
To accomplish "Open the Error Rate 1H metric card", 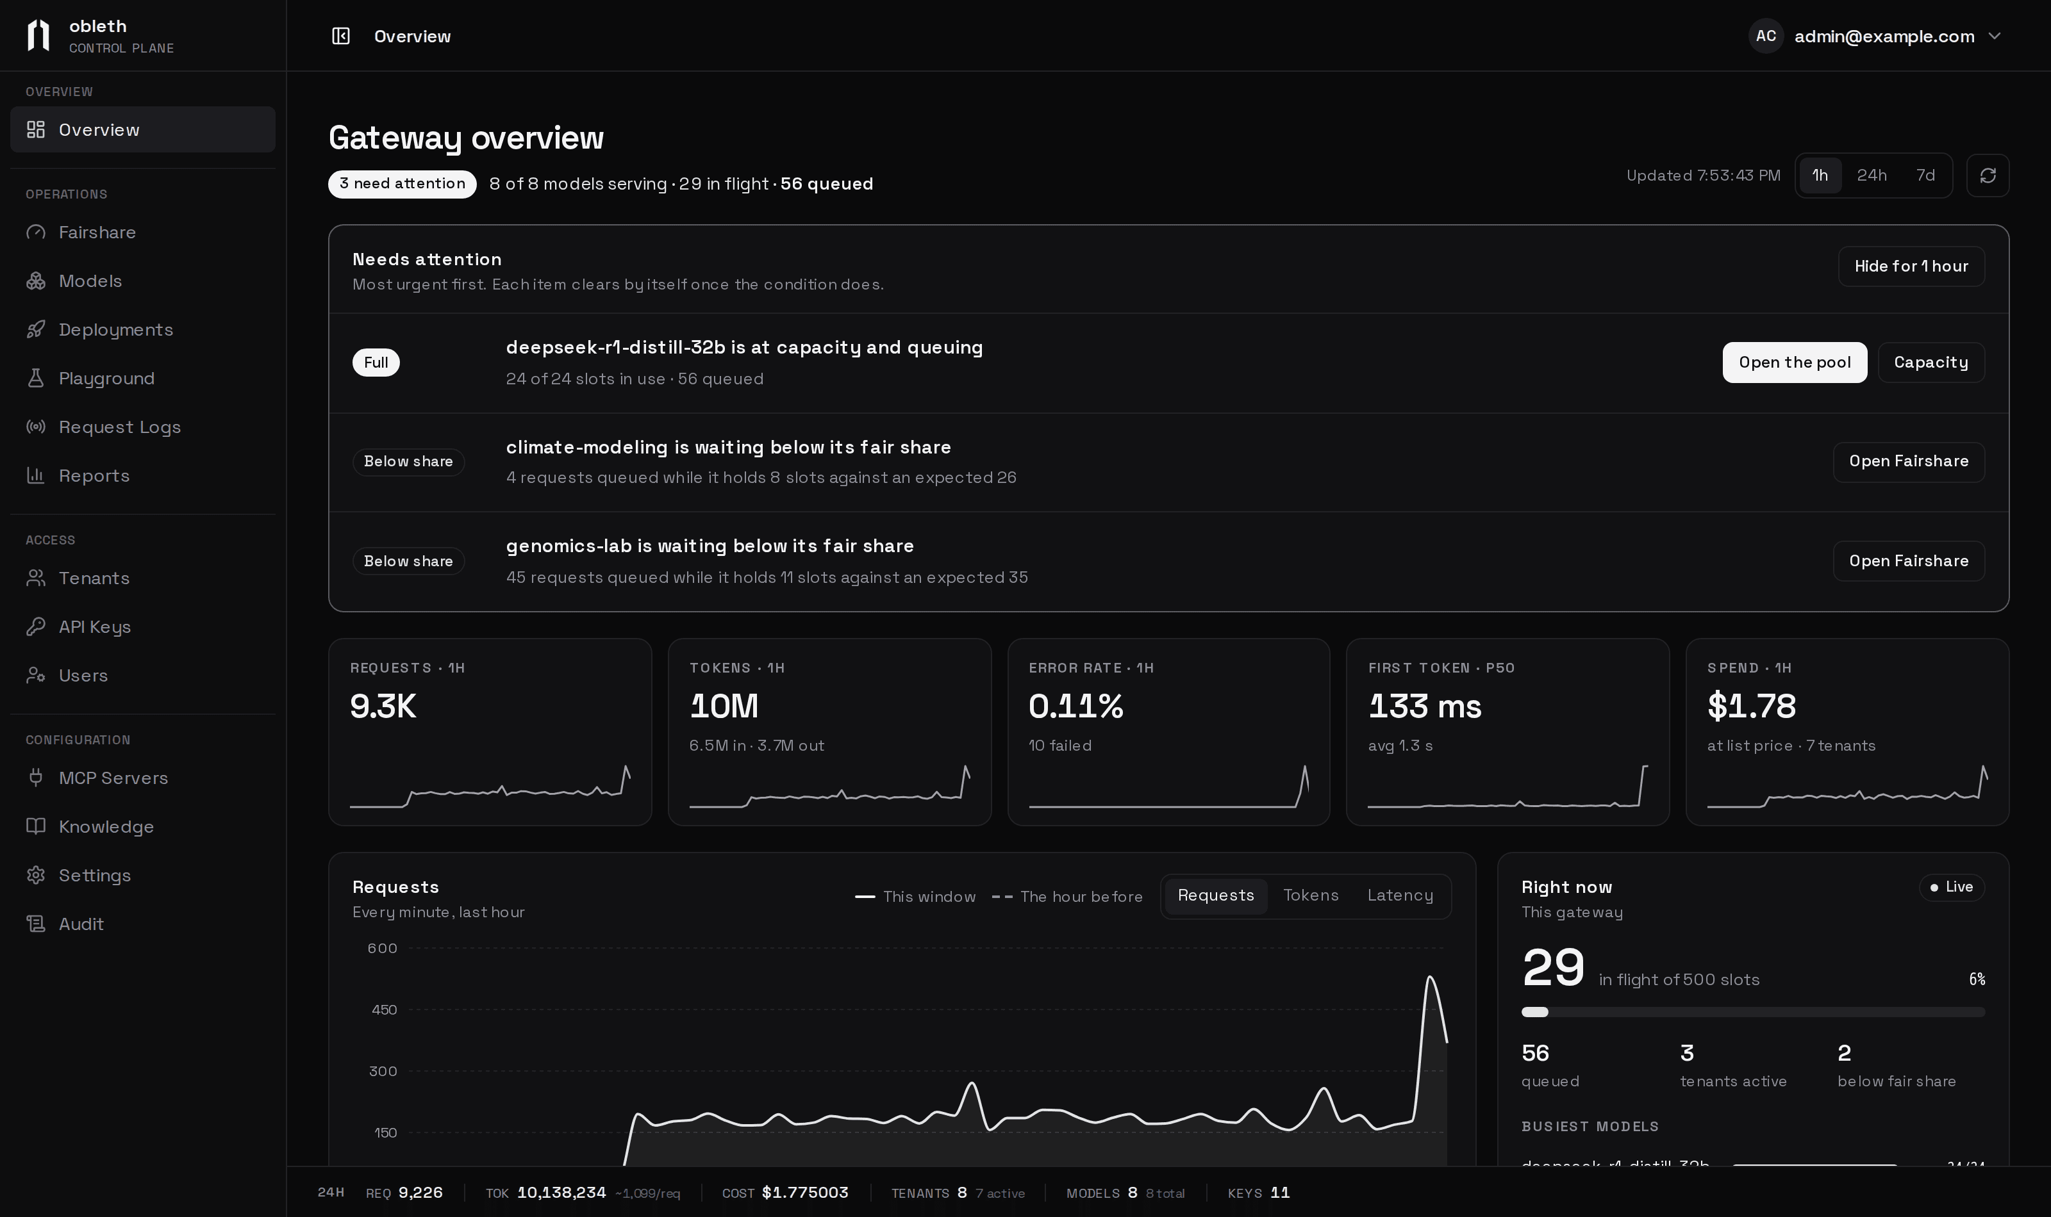I will [x=1168, y=731].
